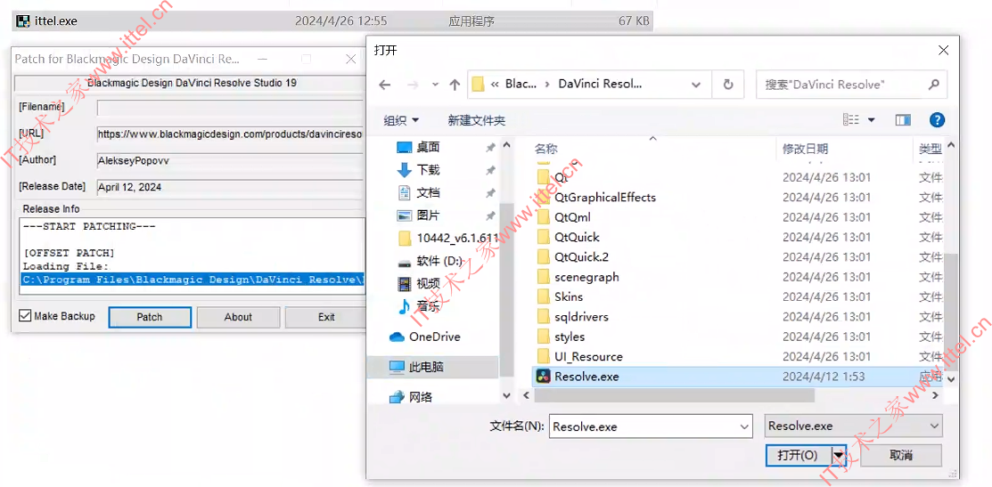Click the file list horizontal scrollbar
992x487 pixels.
pos(675,394)
